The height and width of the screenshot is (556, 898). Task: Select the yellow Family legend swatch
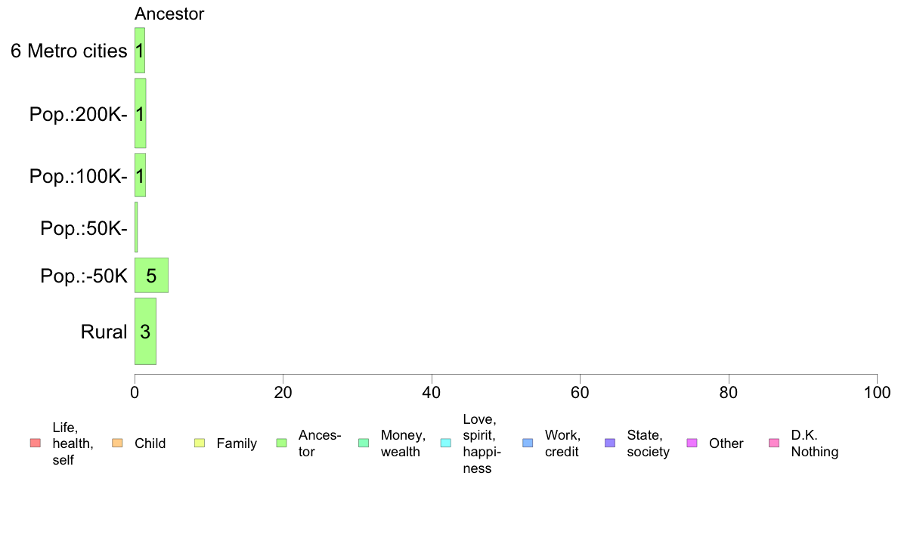(x=200, y=443)
